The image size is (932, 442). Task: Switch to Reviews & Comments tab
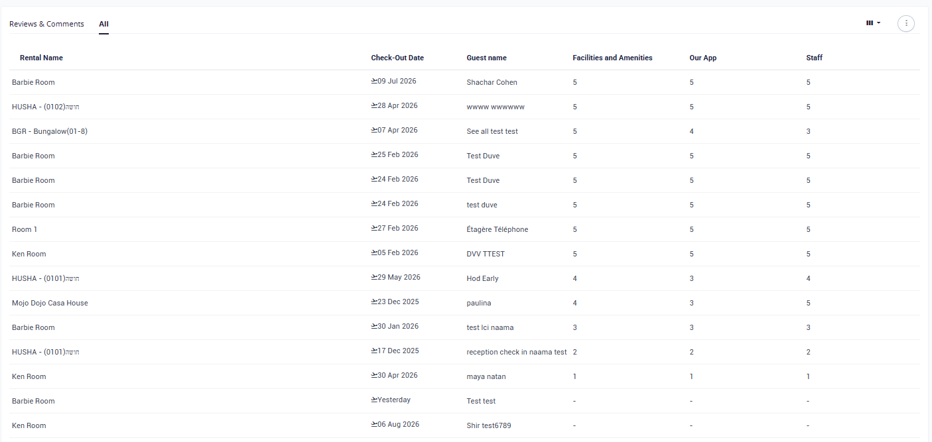point(46,24)
